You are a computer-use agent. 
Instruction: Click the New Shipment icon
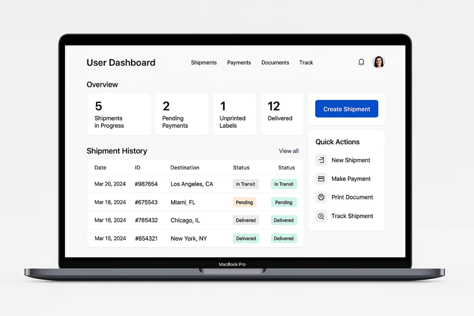point(321,160)
